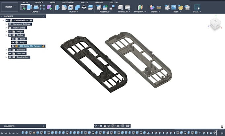
Task: Open the INSPECT menu
Action: pos(155,12)
